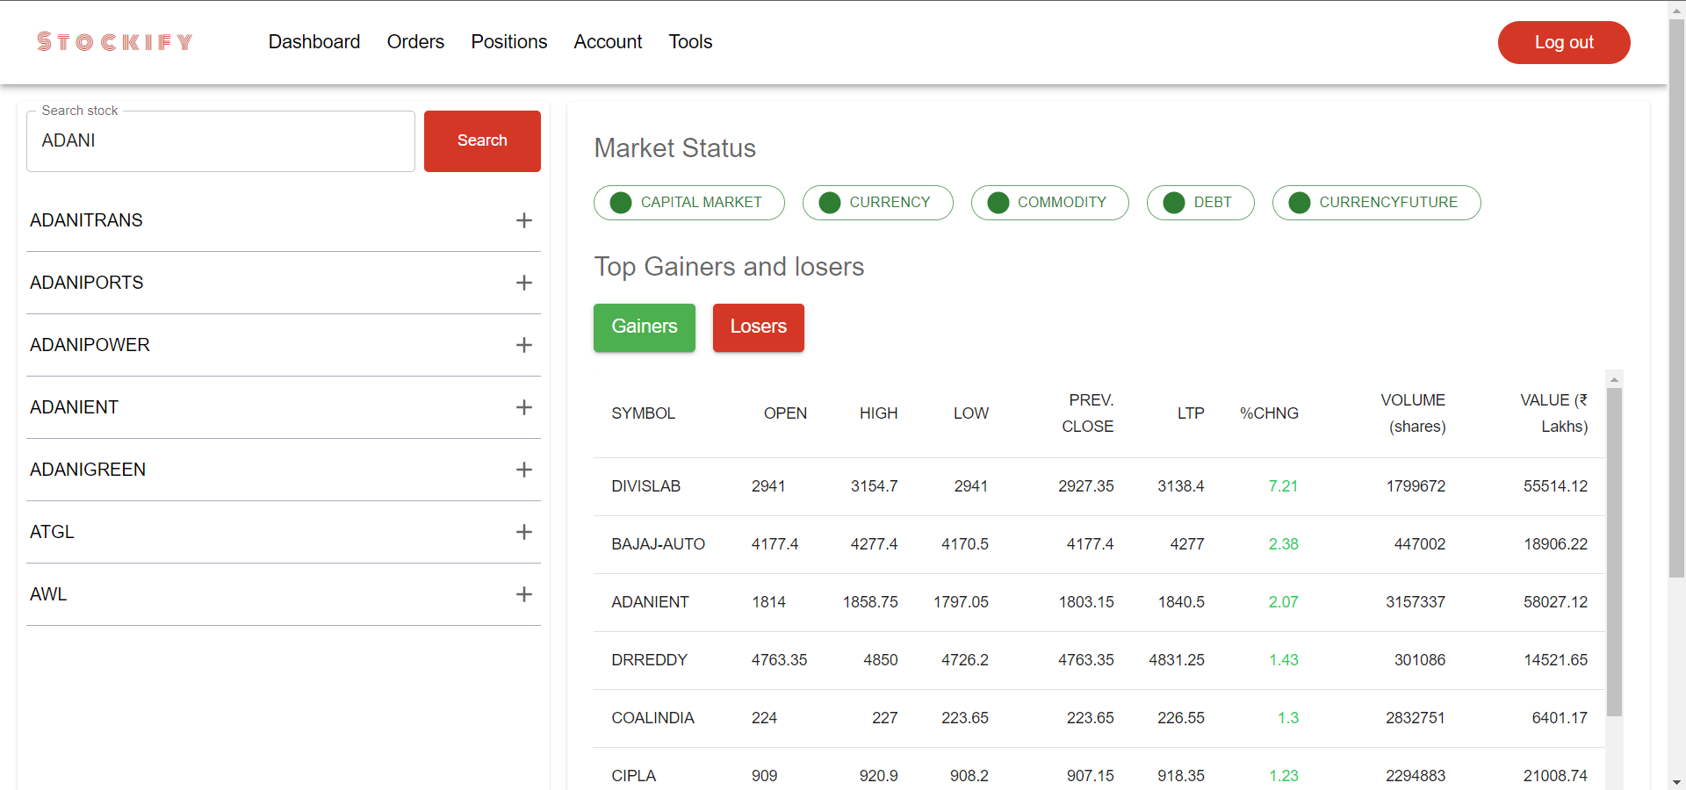Screen dimensions: 1686x790
Task: Expand the ADANIPOWER stock entry
Action: click(x=524, y=345)
